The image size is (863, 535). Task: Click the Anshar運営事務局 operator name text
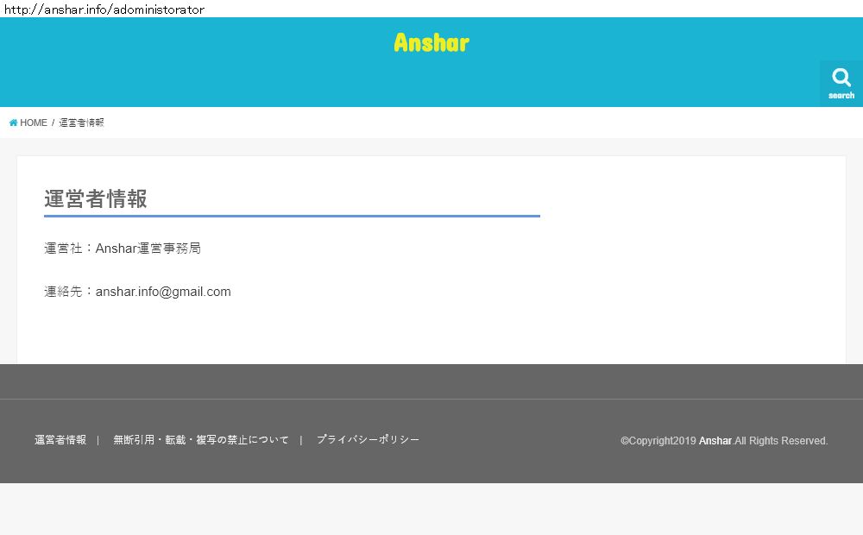[x=148, y=249]
